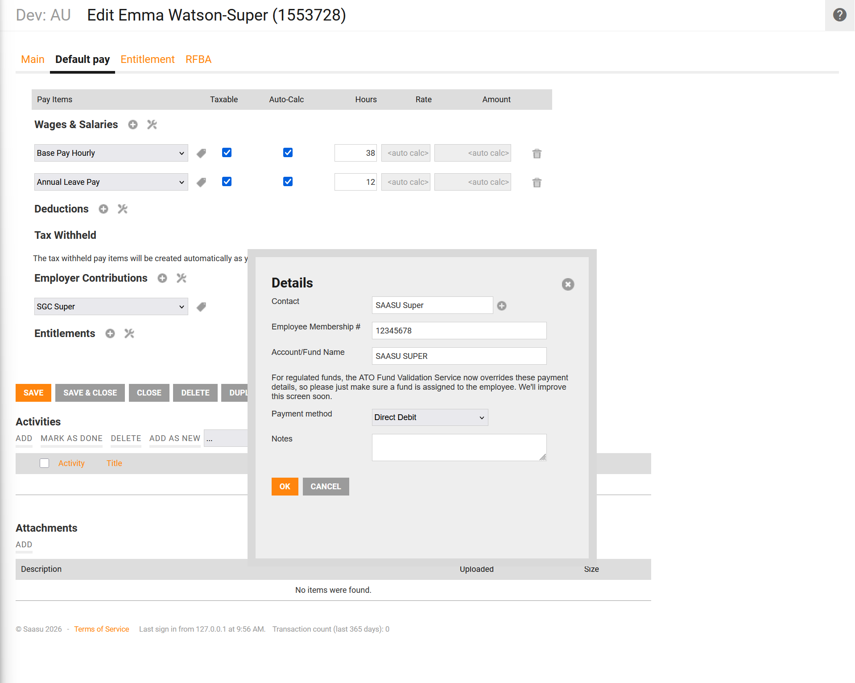This screenshot has width=855, height=683.
Task: Add an Employer Contributions item
Action: 162,278
